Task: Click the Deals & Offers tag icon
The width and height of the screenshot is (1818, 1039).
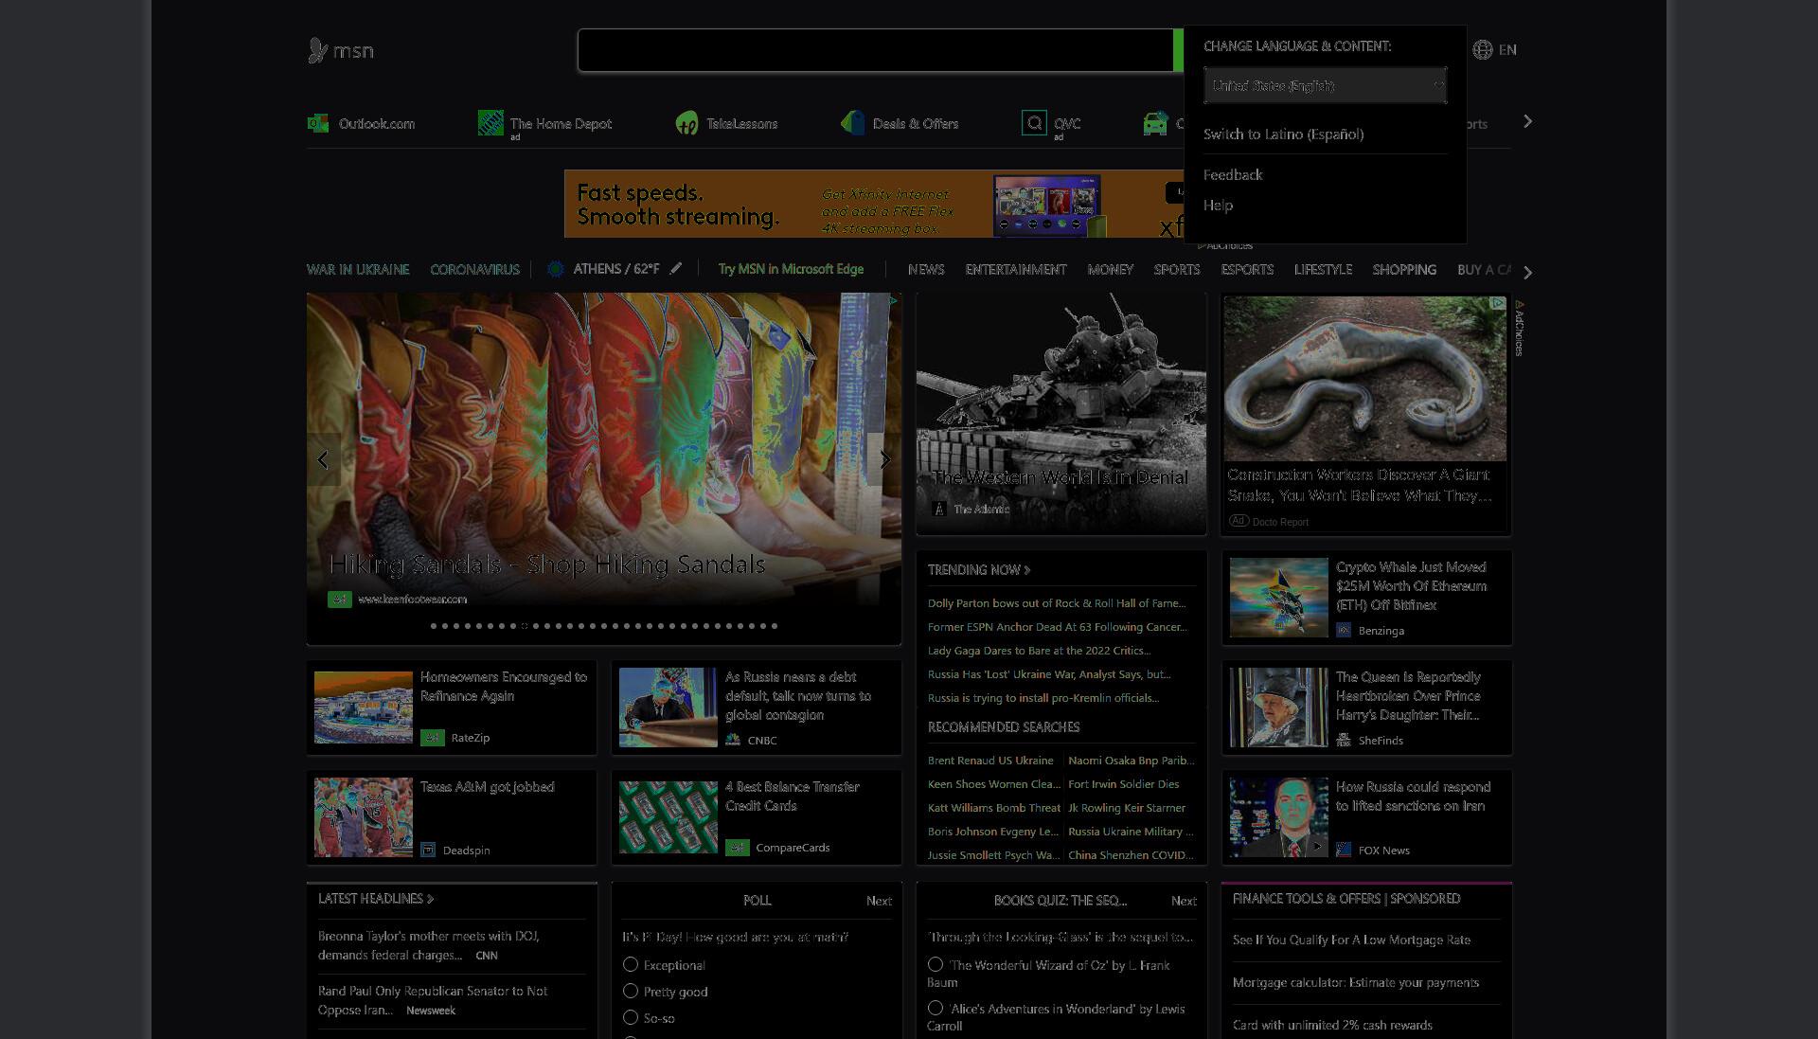Action: pos(852,123)
